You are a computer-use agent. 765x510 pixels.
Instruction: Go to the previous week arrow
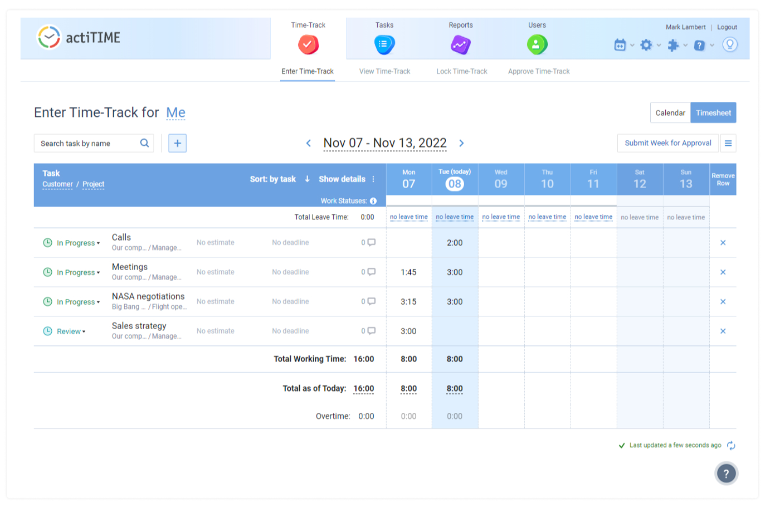pos(309,143)
